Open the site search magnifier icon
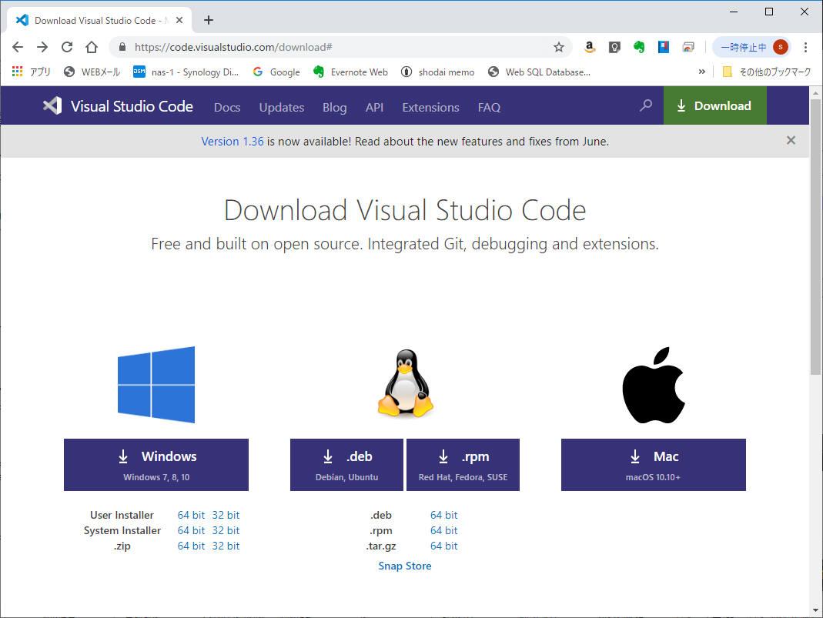The image size is (823, 618). click(646, 106)
